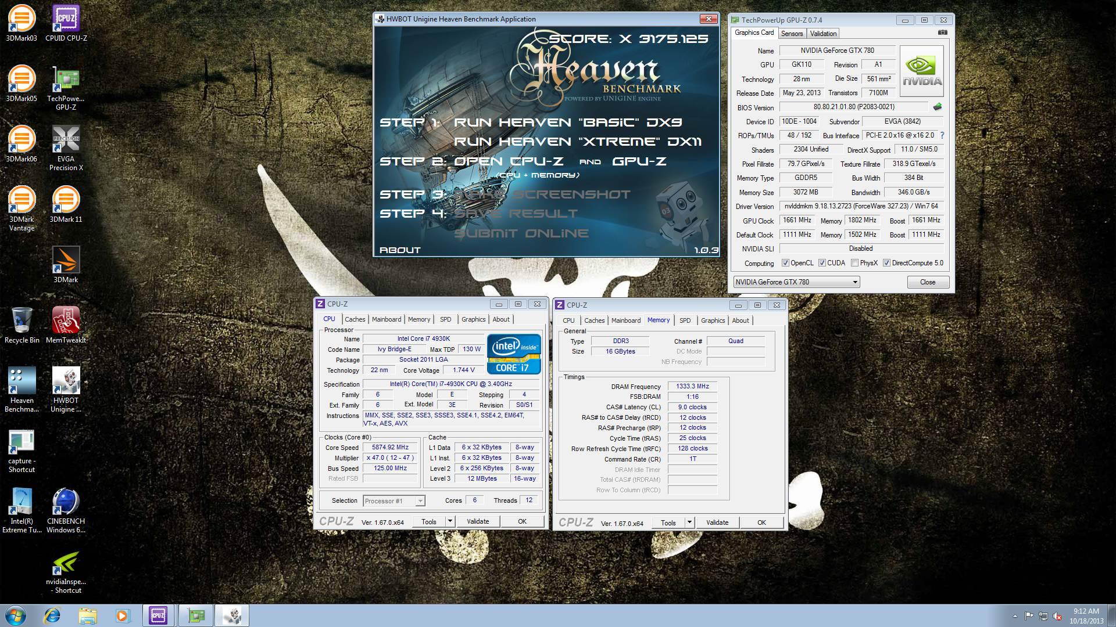Open Caches tab in left CPU-Z window

[x=355, y=319]
